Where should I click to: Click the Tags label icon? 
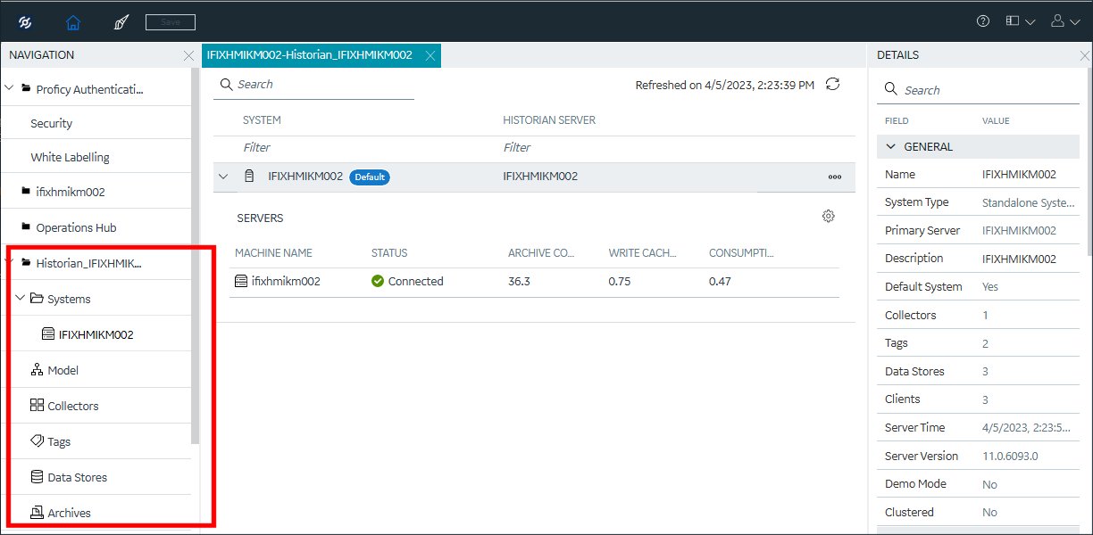click(37, 441)
